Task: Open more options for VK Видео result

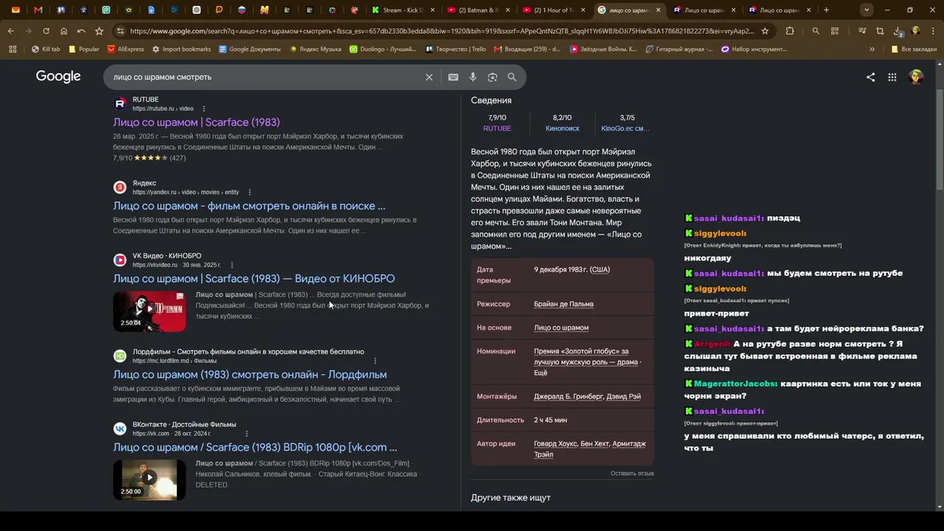Action: [x=232, y=265]
